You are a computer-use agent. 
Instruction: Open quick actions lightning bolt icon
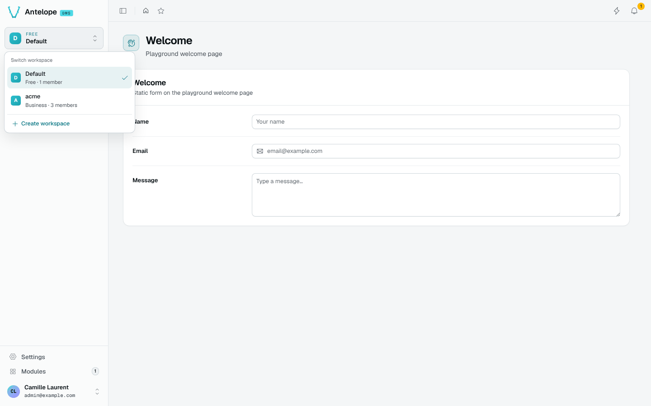[x=617, y=11]
